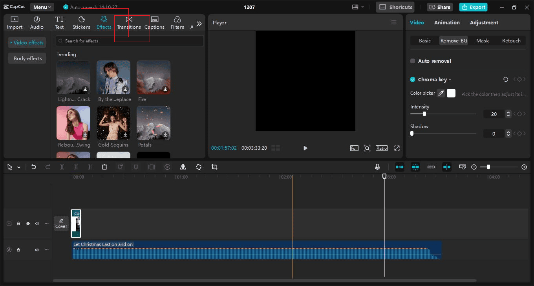Click the zoom-to-fit scan icon in Player
Image resolution: width=534 pixels, height=286 pixels.
[367, 148]
